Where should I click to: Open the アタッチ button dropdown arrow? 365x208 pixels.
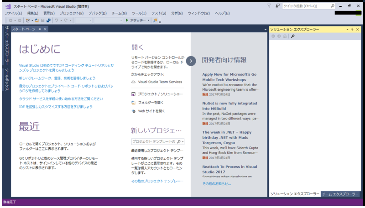pyautogui.click(x=148, y=21)
